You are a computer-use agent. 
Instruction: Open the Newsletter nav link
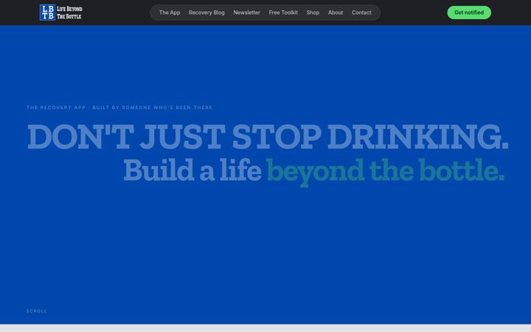click(x=246, y=13)
